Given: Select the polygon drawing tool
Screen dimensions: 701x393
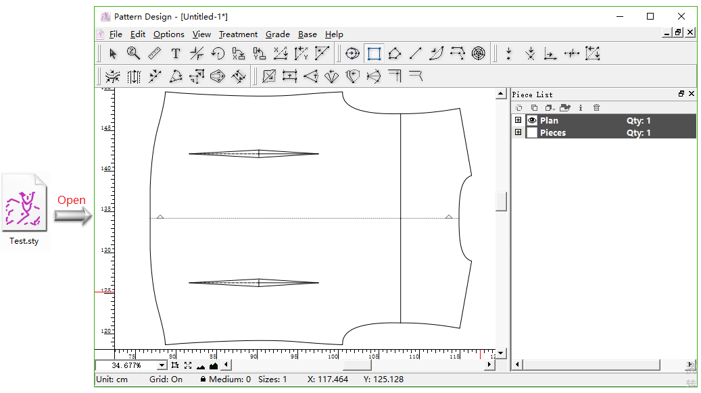Looking at the screenshot, I should pos(395,53).
